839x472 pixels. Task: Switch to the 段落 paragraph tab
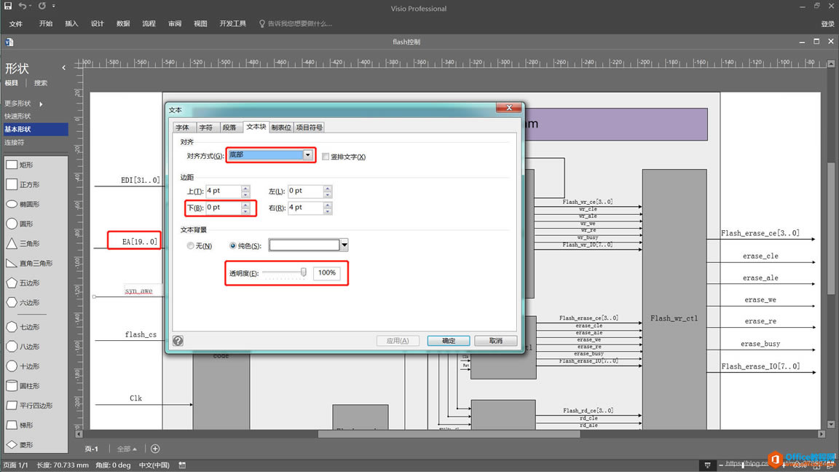point(229,127)
